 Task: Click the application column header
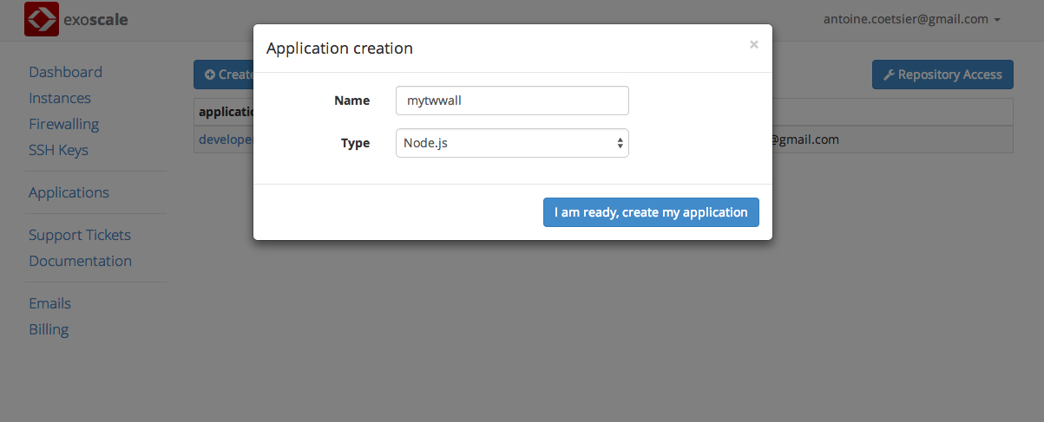[226, 112]
